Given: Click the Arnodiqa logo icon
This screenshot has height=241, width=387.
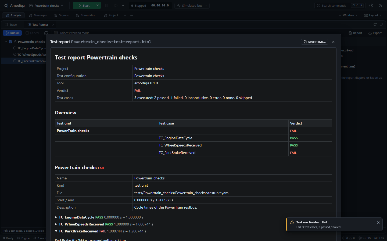Looking at the screenshot, I should pyautogui.click(x=6, y=6).
